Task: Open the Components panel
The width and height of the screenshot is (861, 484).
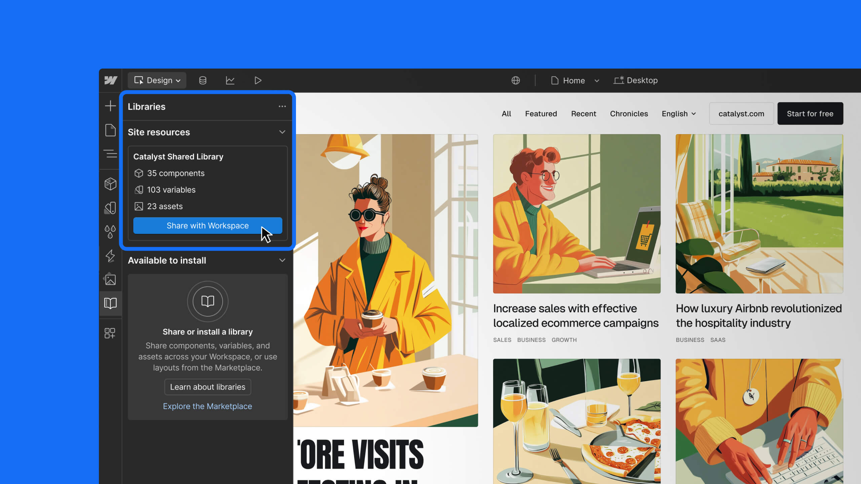Action: click(x=110, y=184)
